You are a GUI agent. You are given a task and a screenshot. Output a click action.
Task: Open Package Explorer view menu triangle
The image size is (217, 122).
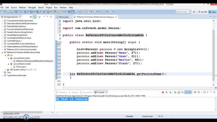pos(44,17)
